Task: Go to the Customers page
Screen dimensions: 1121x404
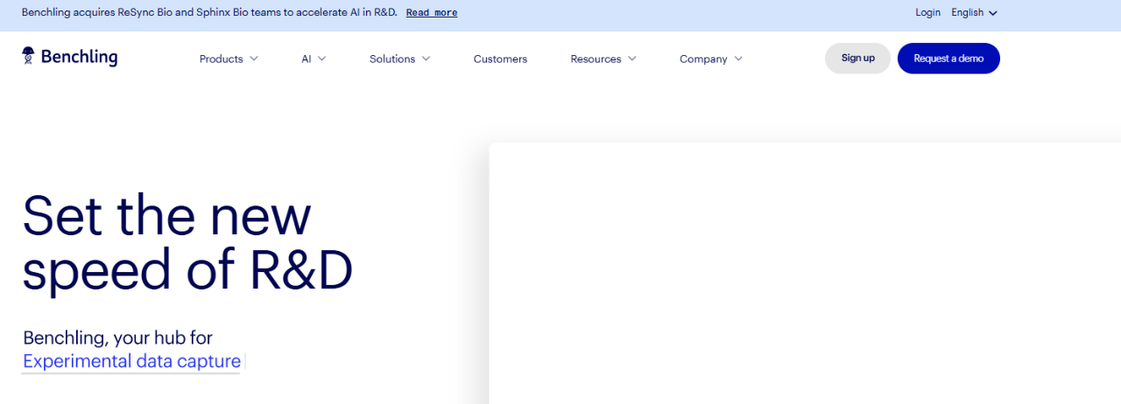Action: coord(500,59)
